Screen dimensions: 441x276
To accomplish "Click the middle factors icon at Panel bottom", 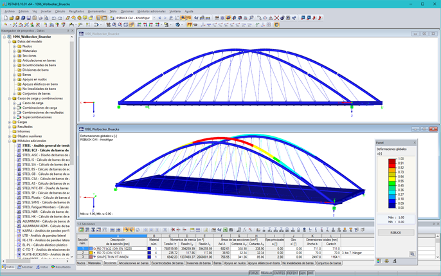I will [x=386, y=261].
